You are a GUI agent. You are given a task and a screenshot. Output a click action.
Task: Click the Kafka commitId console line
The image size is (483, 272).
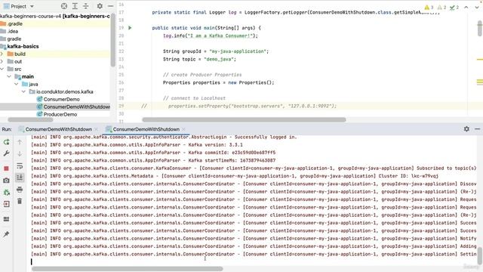tap(153, 153)
